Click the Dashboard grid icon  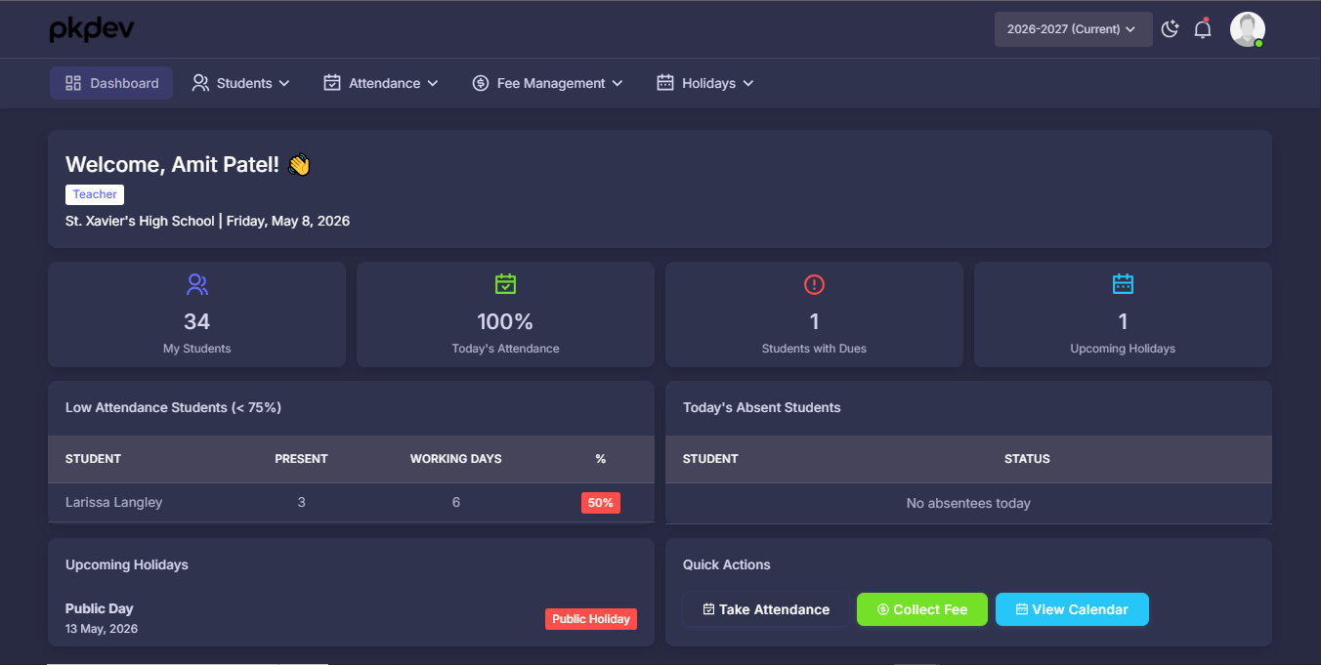click(x=73, y=83)
